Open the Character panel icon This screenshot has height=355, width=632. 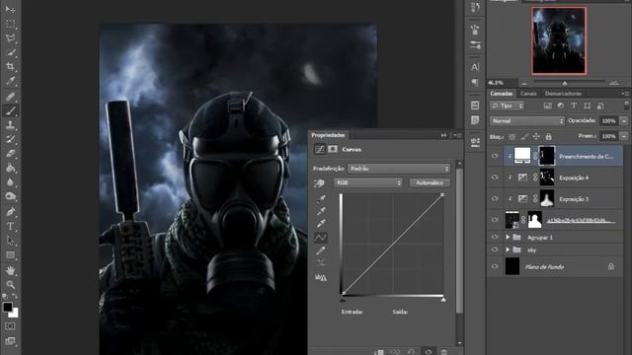pos(475,67)
